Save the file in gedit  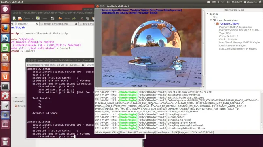(x=41, y=18)
